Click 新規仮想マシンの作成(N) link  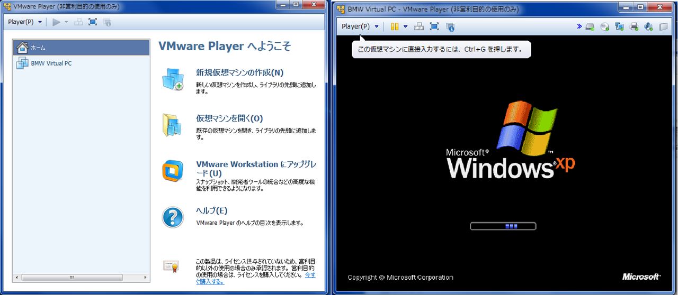click(x=240, y=72)
